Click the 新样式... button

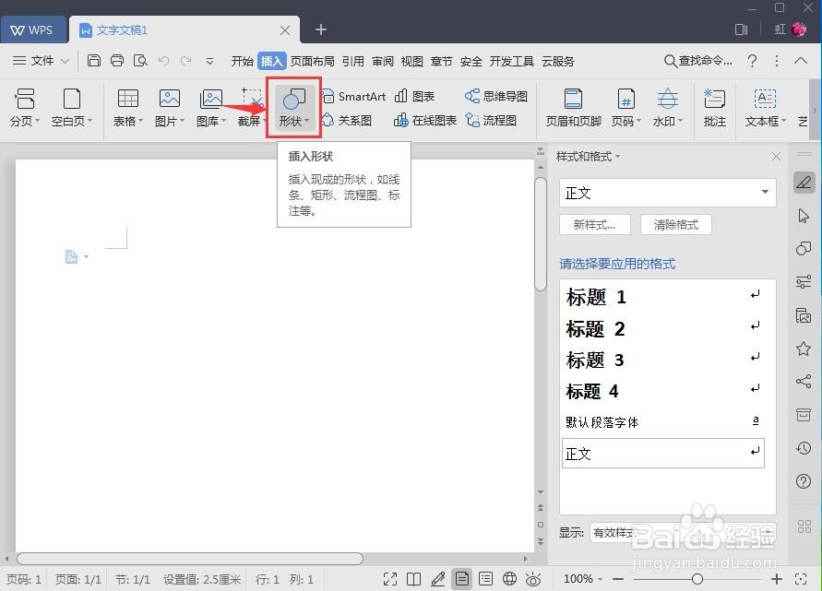tap(594, 225)
